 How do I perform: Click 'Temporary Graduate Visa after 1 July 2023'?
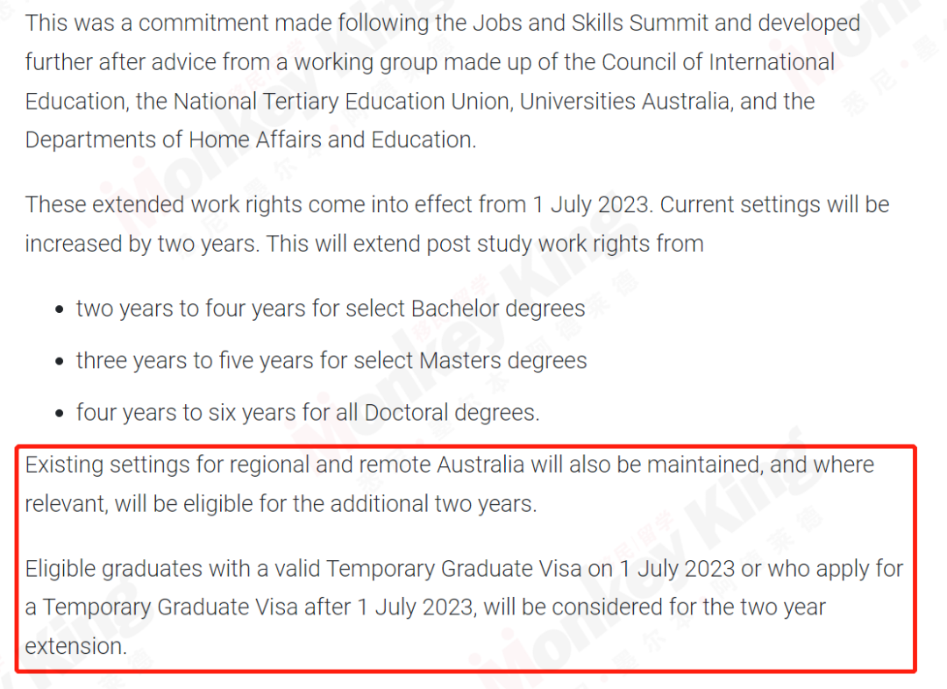point(257,607)
